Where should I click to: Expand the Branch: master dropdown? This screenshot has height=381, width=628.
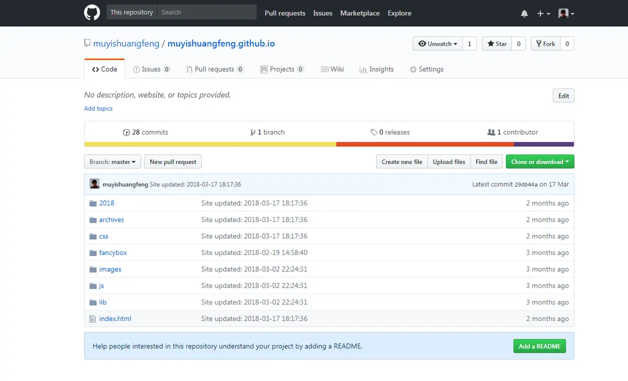coord(112,162)
